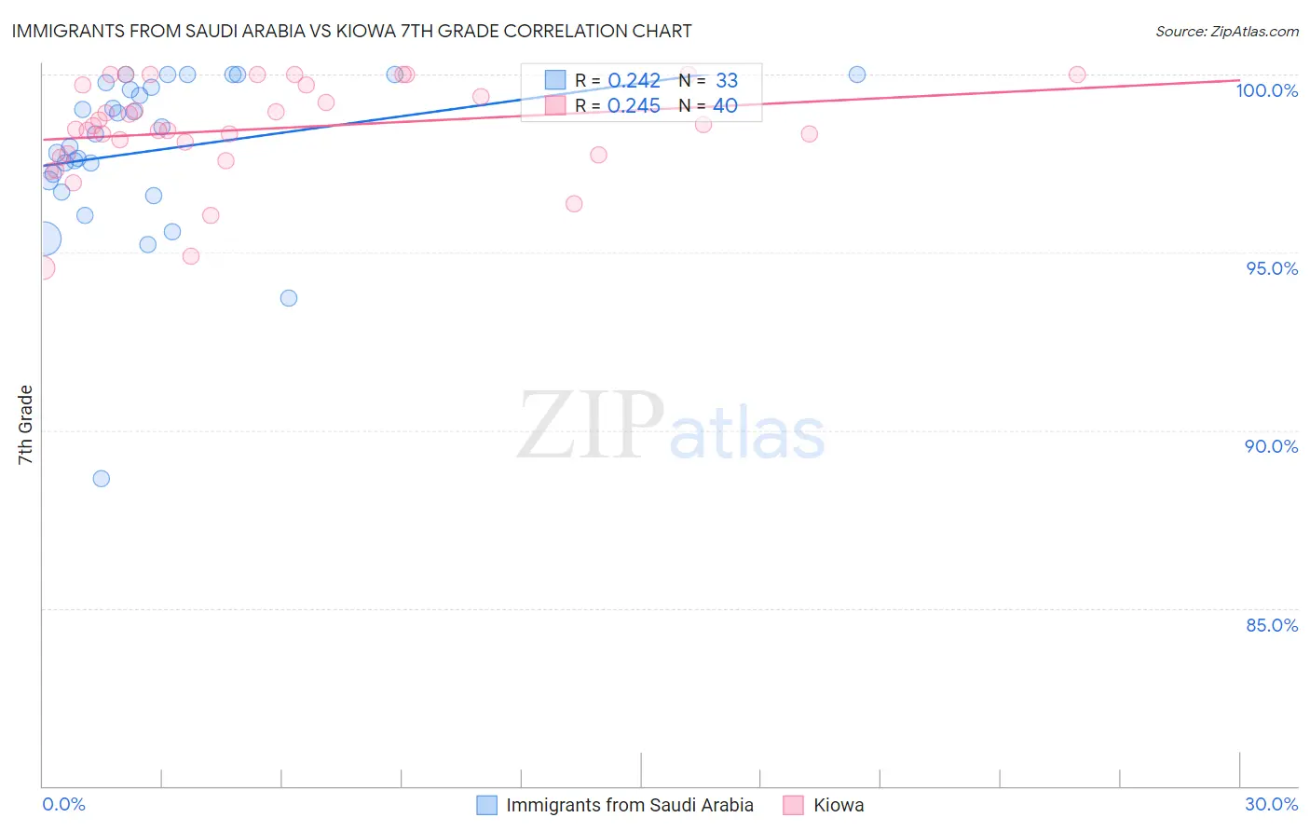Click the 100.0% y-axis label

pyautogui.click(x=1267, y=90)
